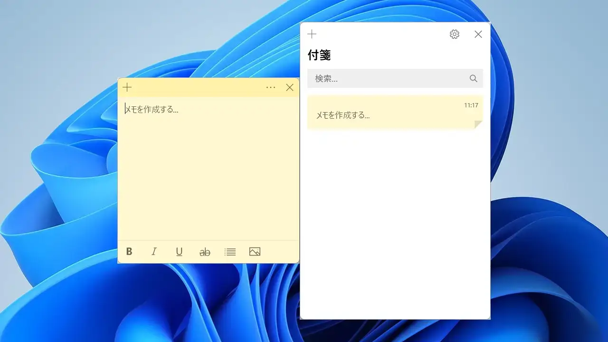Create a new note from yellow note's plus

127,87
